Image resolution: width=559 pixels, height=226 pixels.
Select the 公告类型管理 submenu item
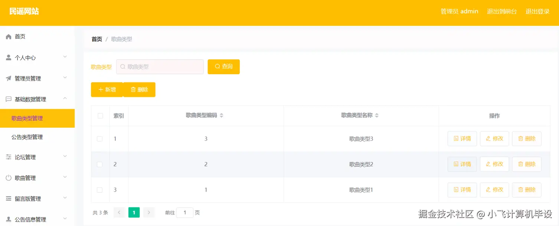tap(37, 137)
